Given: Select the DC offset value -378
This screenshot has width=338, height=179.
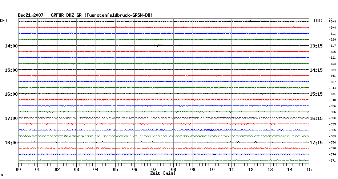Looking at the screenshot, I should (333, 148).
